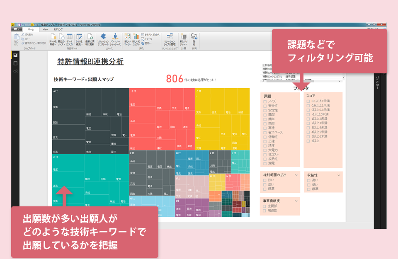Open the File menu dropdown button

tap(17, 29)
